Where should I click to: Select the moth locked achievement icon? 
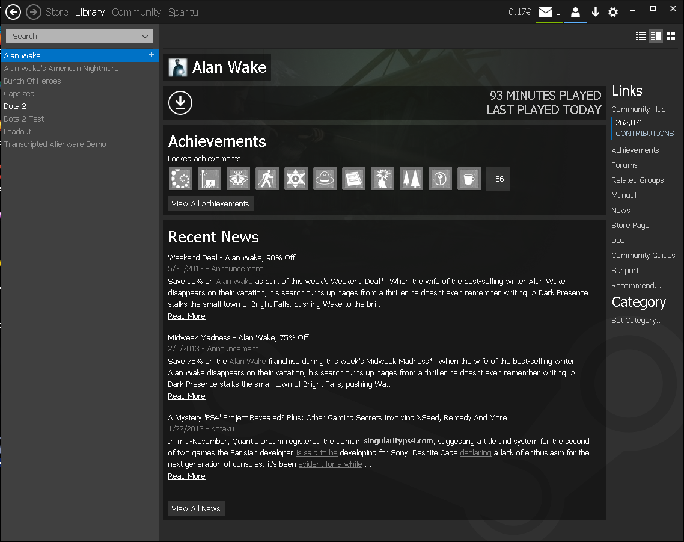pos(238,179)
